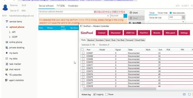The height and width of the screenshot is (98, 193).
Task: Click the agent statistics icon
Action: (x=7, y=80)
